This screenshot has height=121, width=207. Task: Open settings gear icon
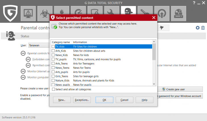coord(198,28)
